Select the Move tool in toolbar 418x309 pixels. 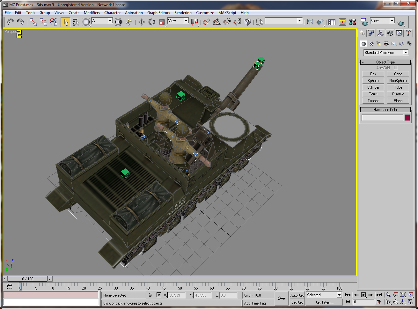click(141, 22)
